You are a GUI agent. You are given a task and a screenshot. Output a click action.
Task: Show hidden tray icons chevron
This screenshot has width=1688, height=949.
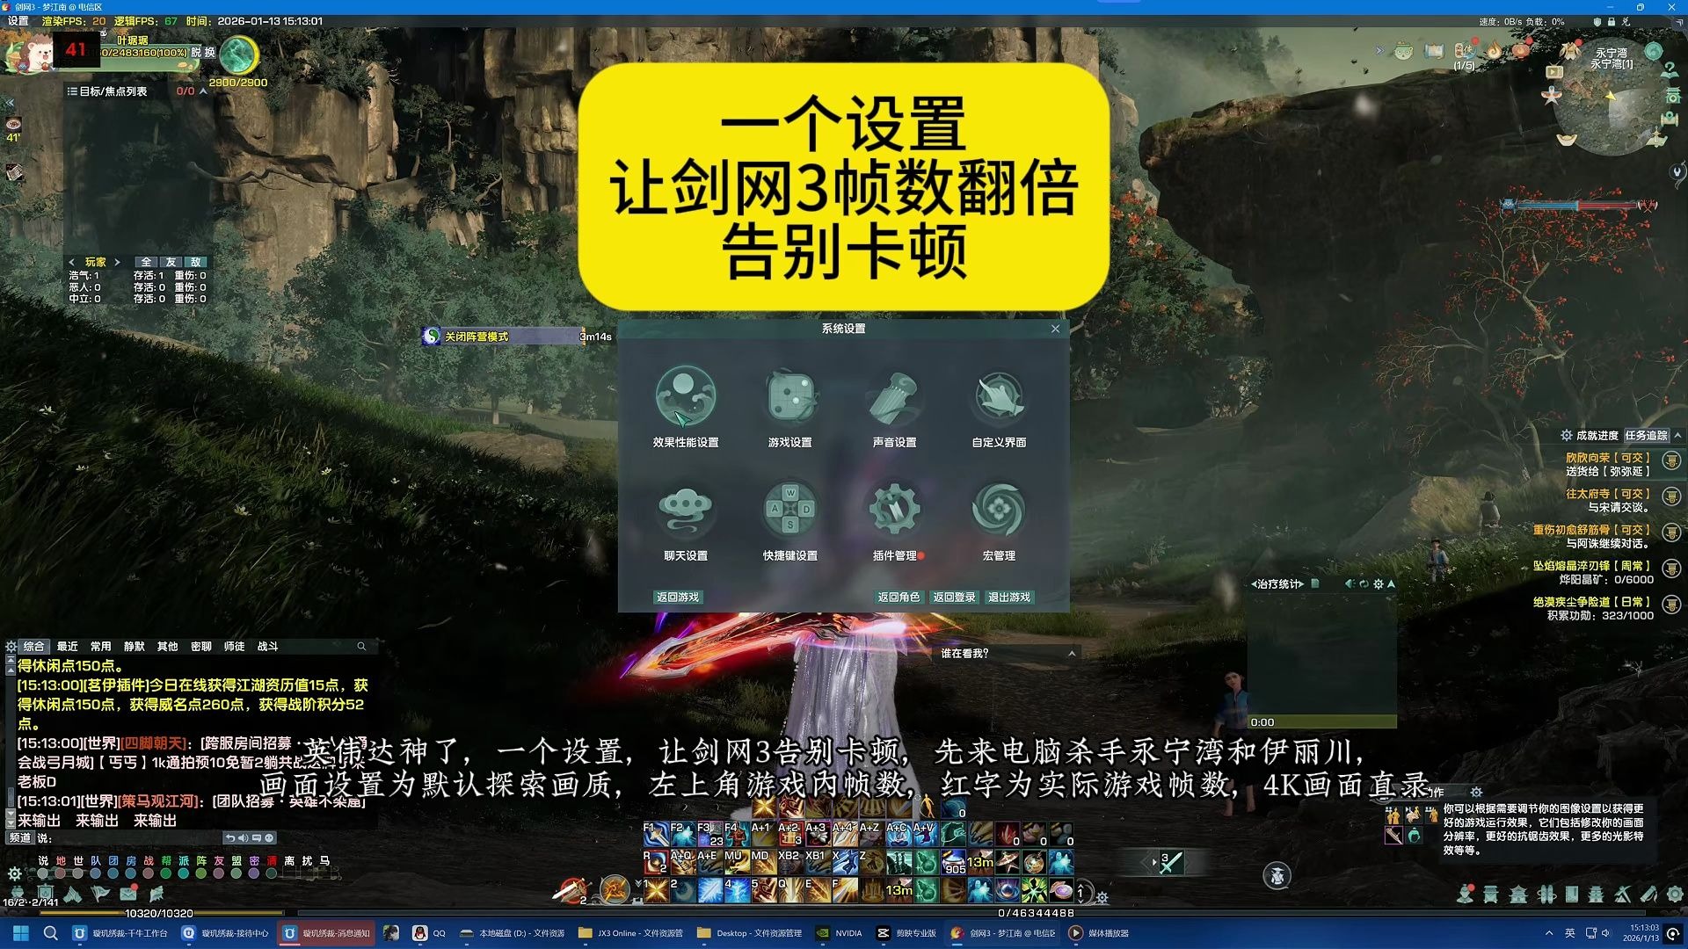[x=1549, y=933]
